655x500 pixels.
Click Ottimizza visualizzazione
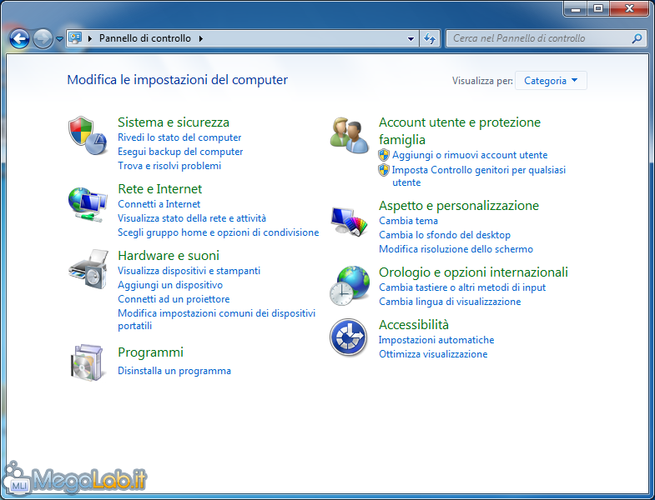coord(433,354)
